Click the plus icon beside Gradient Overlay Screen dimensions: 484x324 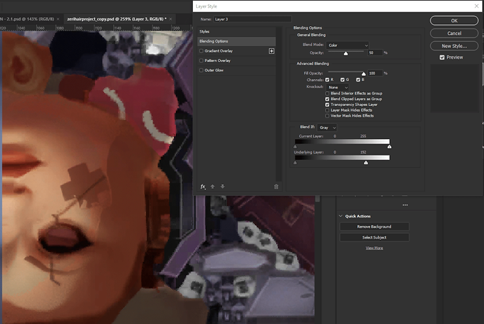pos(271,51)
